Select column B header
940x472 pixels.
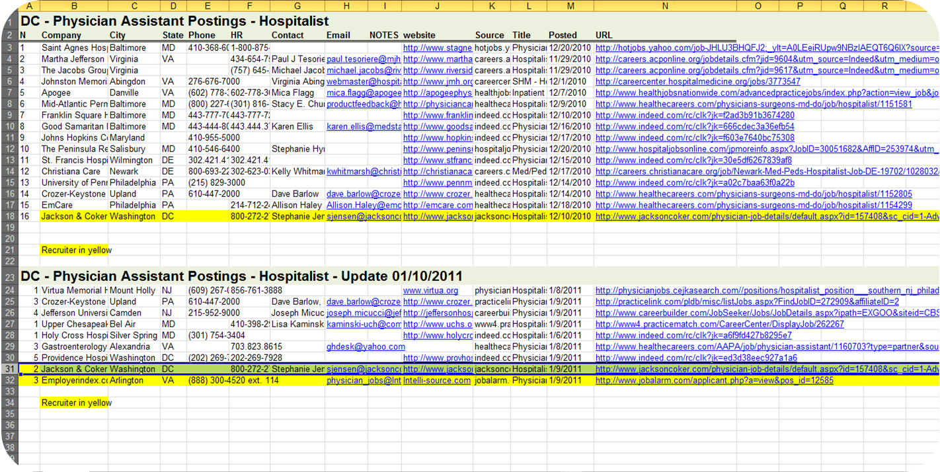pos(73,5)
